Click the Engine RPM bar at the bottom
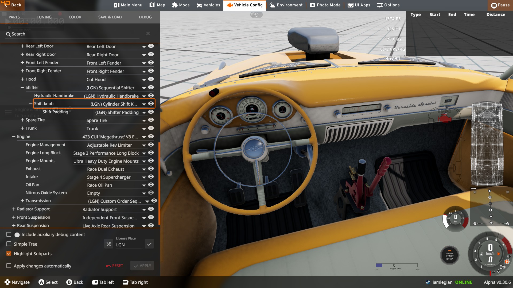513x288 pixels. (x=397, y=265)
